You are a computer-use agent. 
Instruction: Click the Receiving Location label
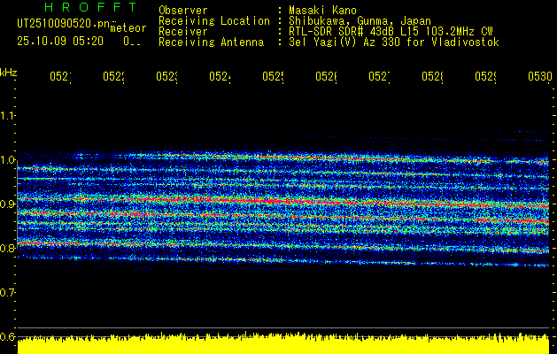pos(214,21)
